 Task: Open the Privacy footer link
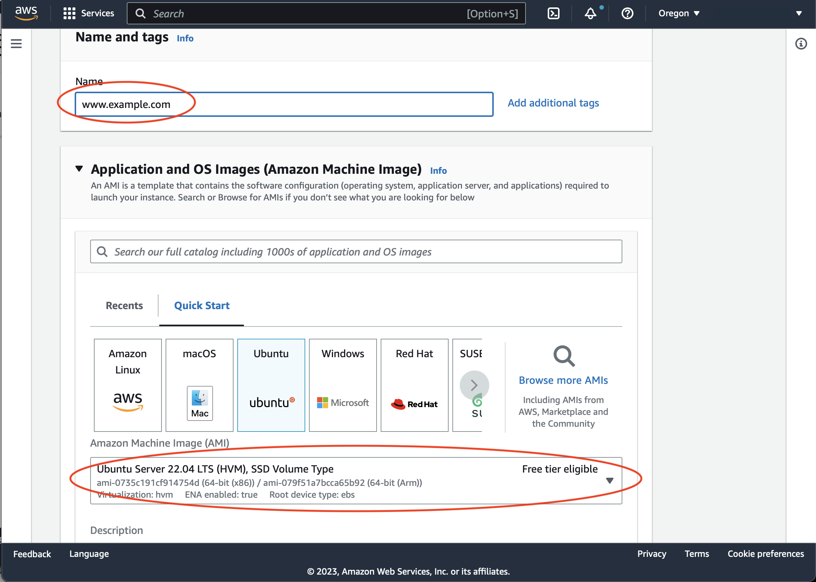(652, 554)
